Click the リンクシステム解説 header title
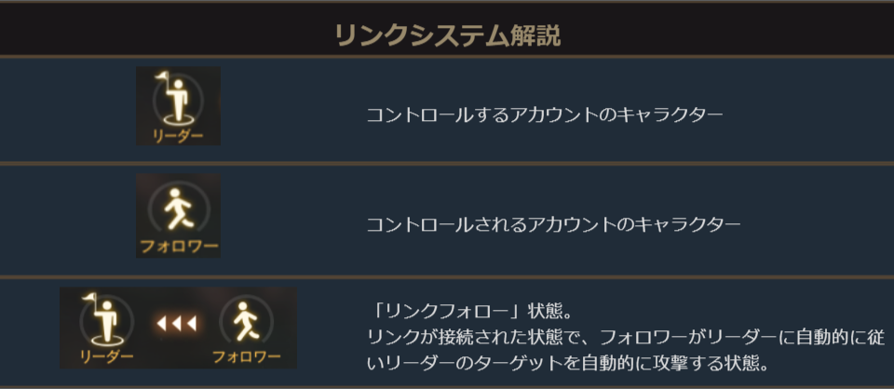This screenshot has height=389, width=894. tap(447, 36)
